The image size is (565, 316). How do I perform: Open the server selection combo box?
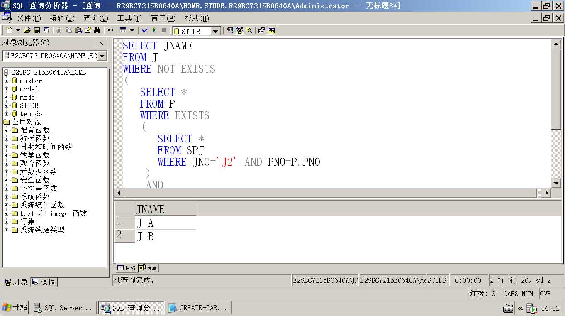click(x=55, y=56)
